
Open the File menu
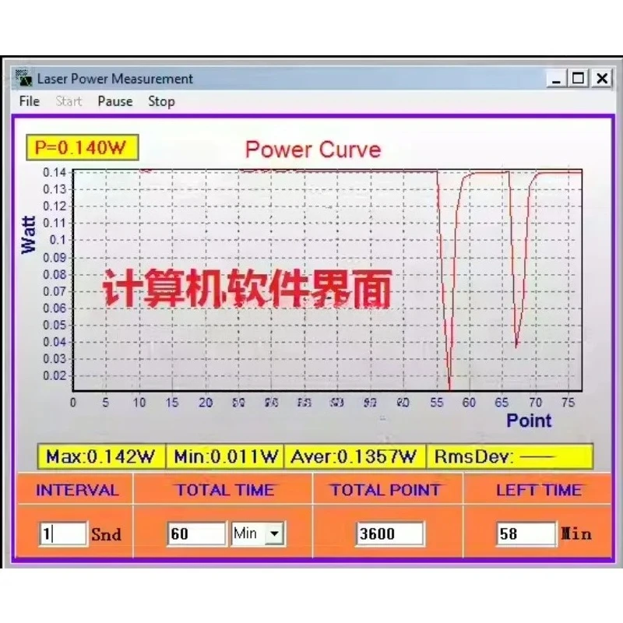30,101
